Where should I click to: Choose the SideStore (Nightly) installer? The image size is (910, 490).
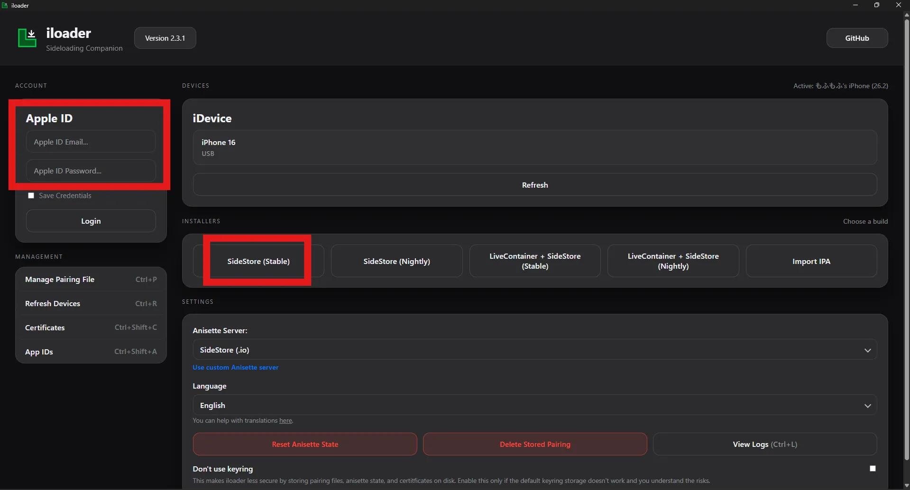[396, 261]
